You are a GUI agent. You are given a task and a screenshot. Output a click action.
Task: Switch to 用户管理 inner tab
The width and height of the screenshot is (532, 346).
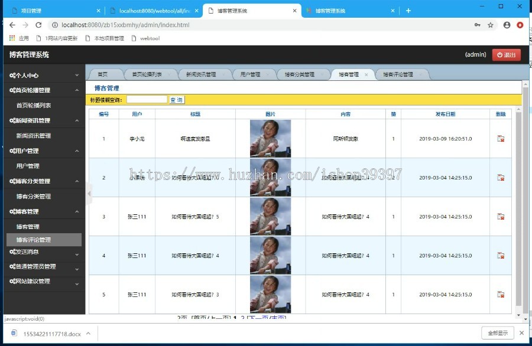pos(251,74)
